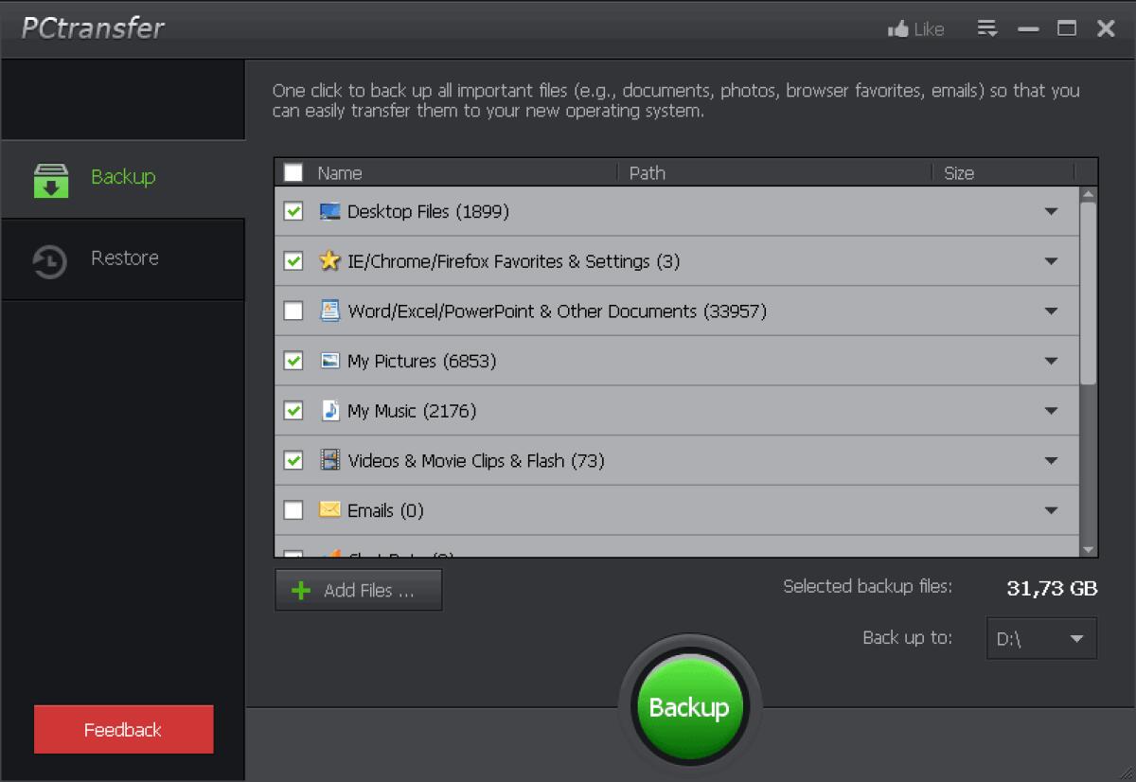Check the Emails checkbox
This screenshot has width=1136, height=782.
click(x=293, y=510)
